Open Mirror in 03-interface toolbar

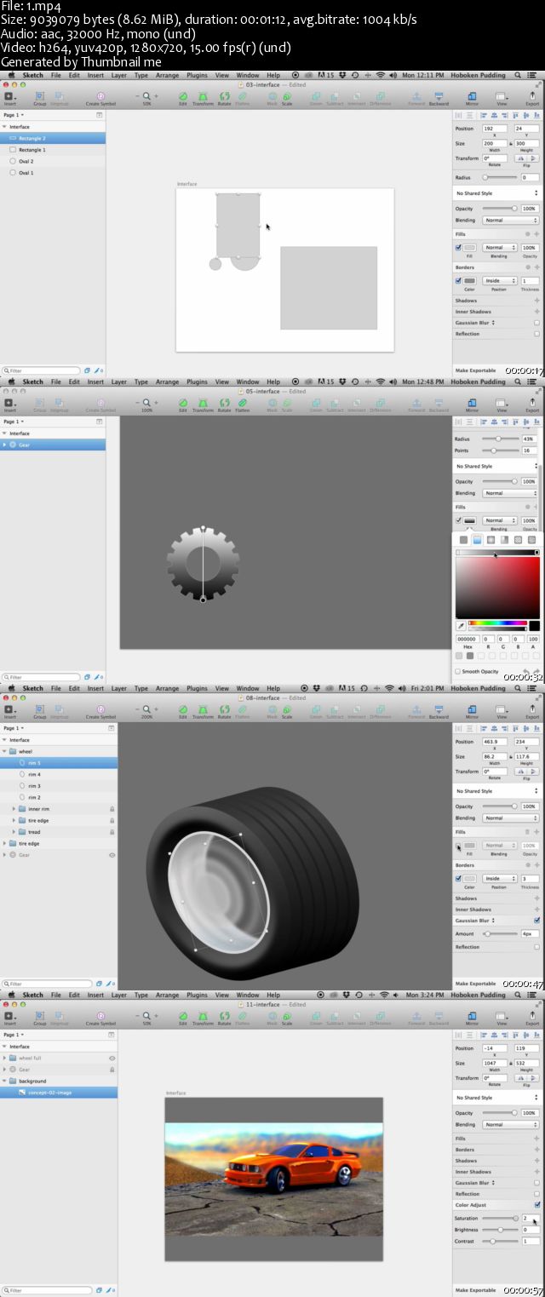coord(472,97)
